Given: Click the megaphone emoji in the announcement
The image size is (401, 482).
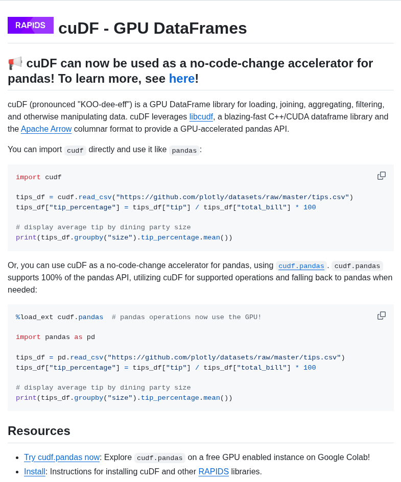Looking at the screenshot, I should [14, 63].
